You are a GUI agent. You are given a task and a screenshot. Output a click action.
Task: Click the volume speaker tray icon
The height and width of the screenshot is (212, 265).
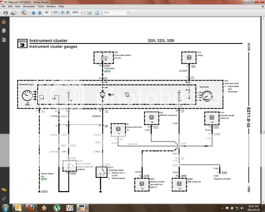(x=242, y=208)
